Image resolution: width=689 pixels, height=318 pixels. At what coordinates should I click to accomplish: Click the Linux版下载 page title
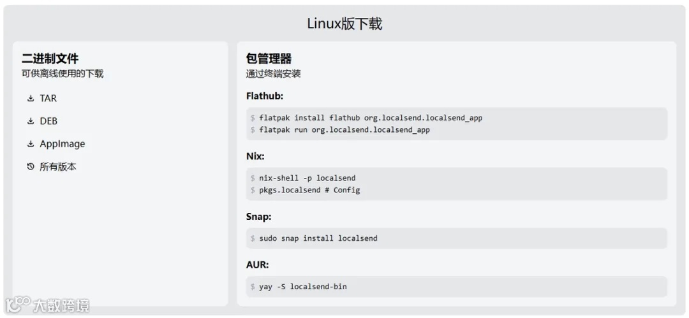coord(344,24)
